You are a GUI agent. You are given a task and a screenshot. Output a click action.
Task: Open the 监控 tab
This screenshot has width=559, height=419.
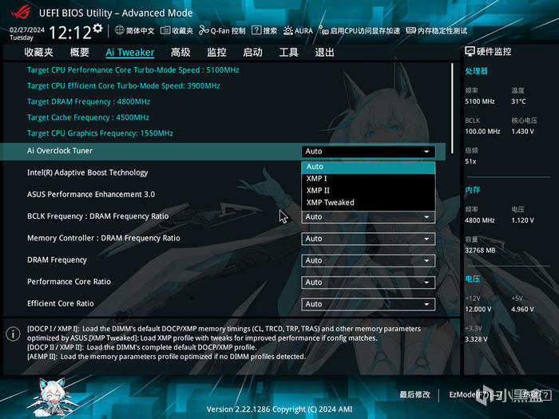[x=216, y=53]
